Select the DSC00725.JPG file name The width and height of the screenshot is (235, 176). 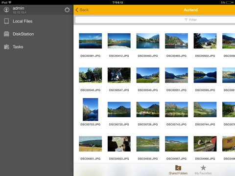tap(119, 124)
